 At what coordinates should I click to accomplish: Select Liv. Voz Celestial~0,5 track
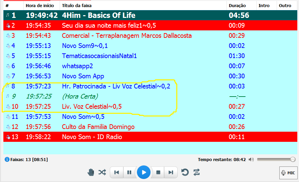point(150,106)
